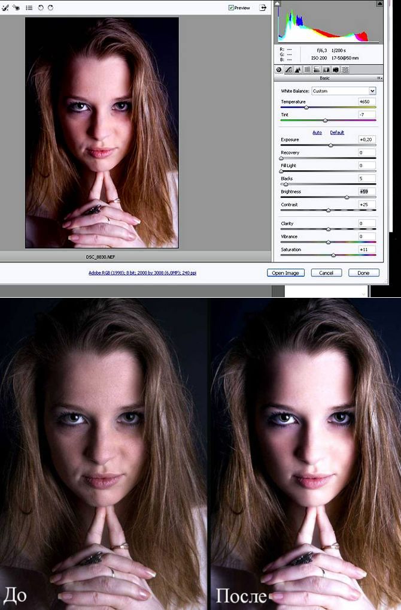Click the Contrast value field +25
The height and width of the screenshot is (610, 401).
pyautogui.click(x=367, y=204)
